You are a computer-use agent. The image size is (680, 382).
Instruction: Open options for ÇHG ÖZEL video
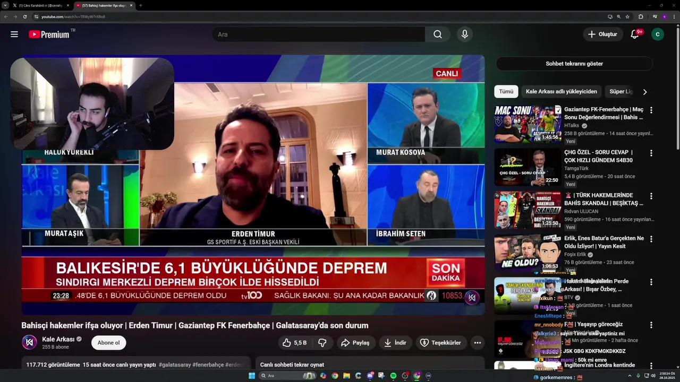(x=651, y=153)
